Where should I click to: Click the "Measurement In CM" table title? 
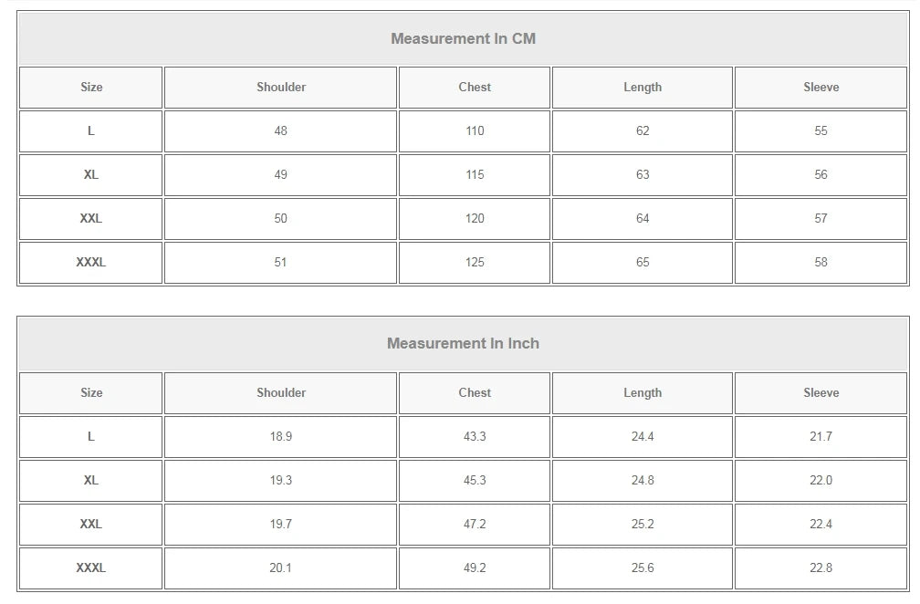coord(463,38)
